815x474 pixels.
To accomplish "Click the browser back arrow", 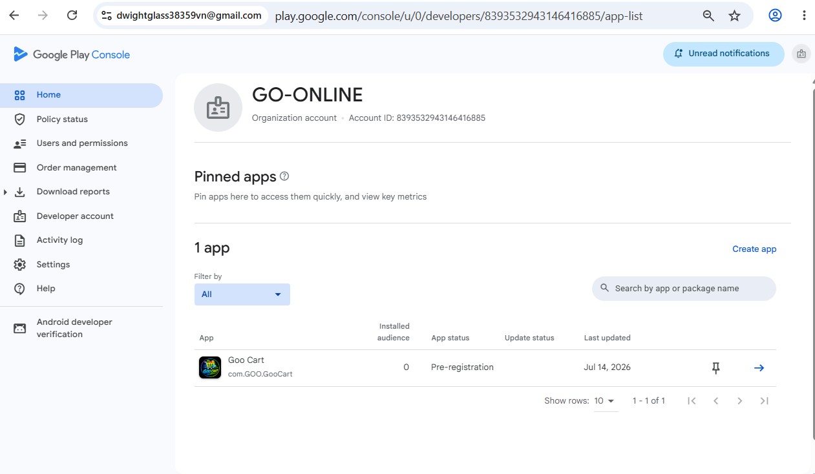I will point(14,15).
